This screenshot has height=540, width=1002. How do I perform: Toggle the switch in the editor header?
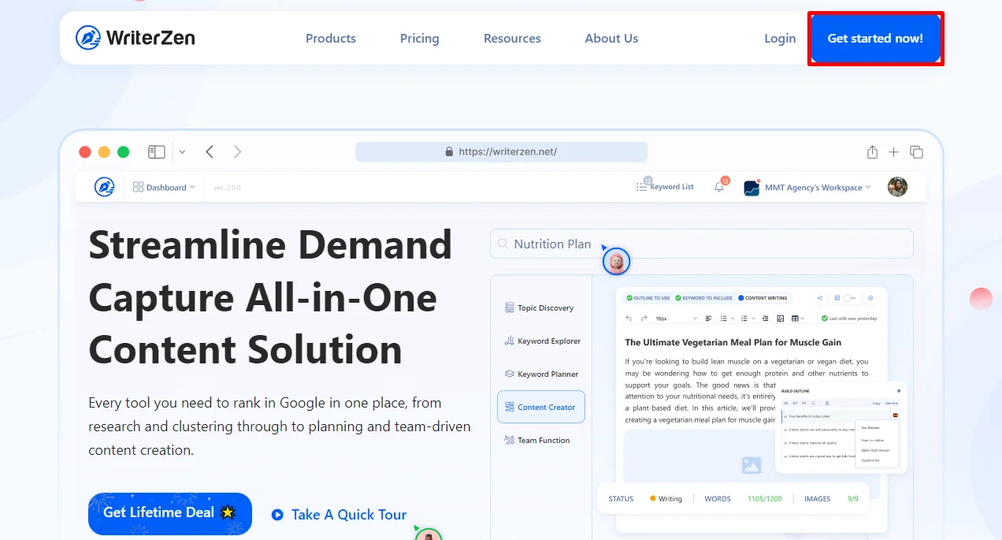pyautogui.click(x=848, y=298)
